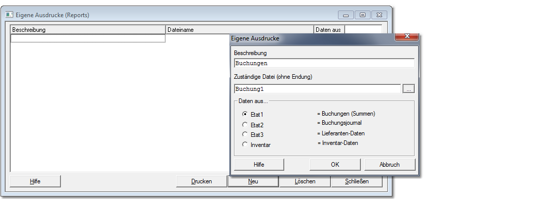Minimize the Eigene Ausdrucke (Reports) window
540x200 pixels.
pos(346,15)
